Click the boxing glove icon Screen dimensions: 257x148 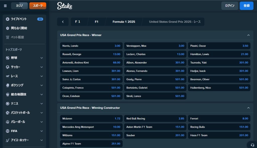8,85
